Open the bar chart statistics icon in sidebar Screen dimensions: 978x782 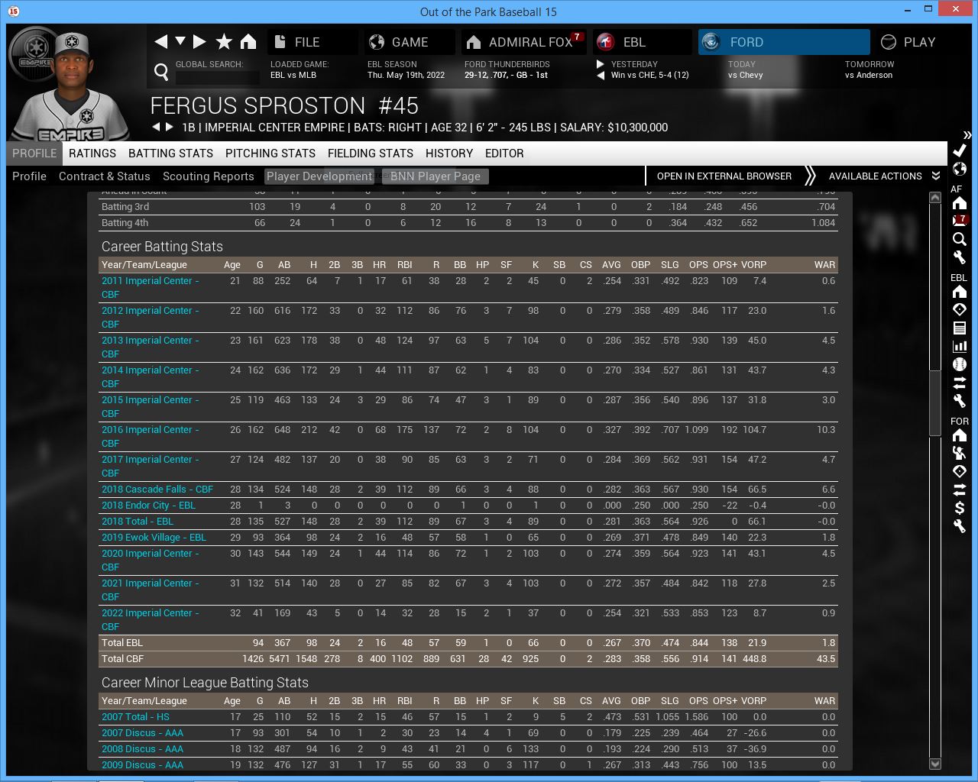pos(960,346)
